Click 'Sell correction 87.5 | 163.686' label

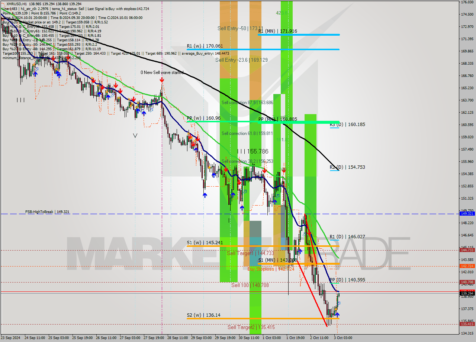247,103
